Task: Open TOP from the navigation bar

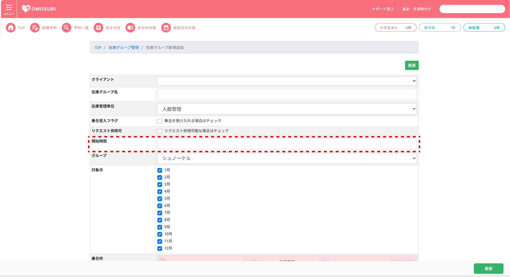Action: point(21,28)
